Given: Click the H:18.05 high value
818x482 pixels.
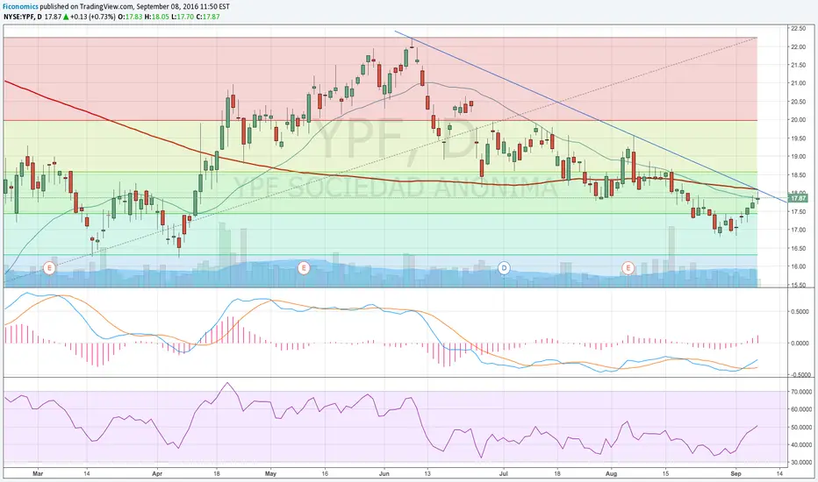Looking at the screenshot, I should click(156, 17).
